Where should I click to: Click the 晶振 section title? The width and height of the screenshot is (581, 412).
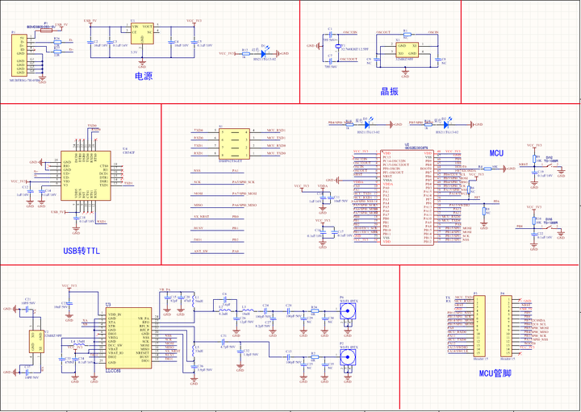390,92
